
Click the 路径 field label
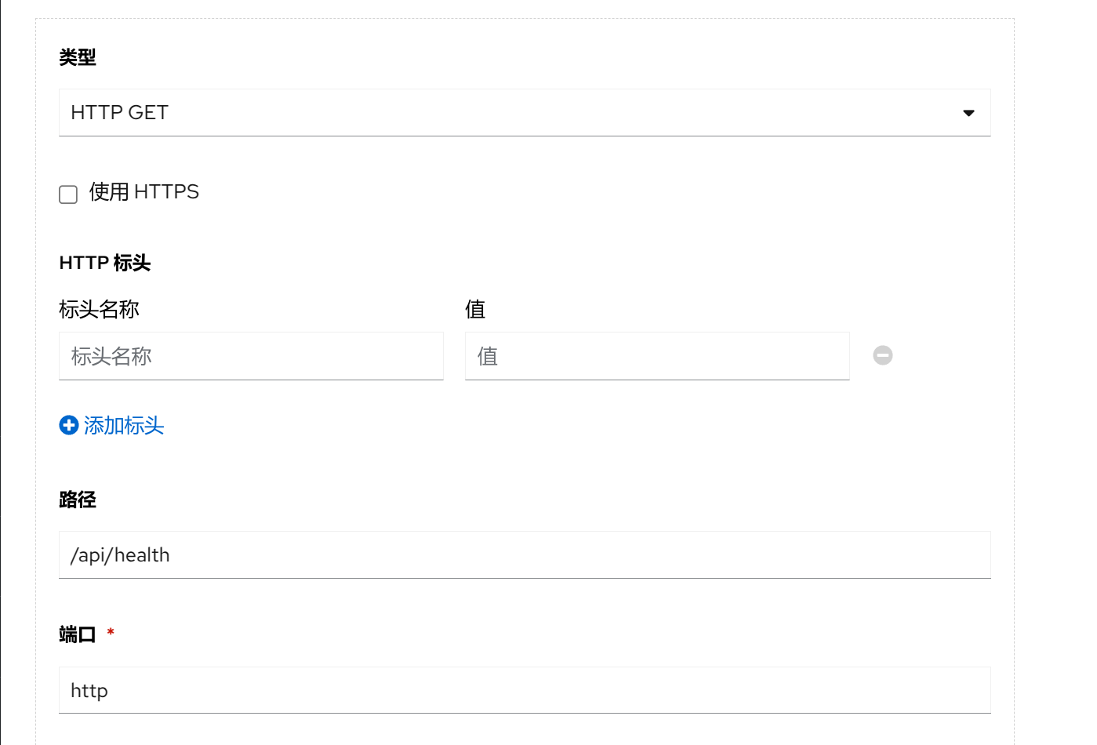(x=78, y=500)
